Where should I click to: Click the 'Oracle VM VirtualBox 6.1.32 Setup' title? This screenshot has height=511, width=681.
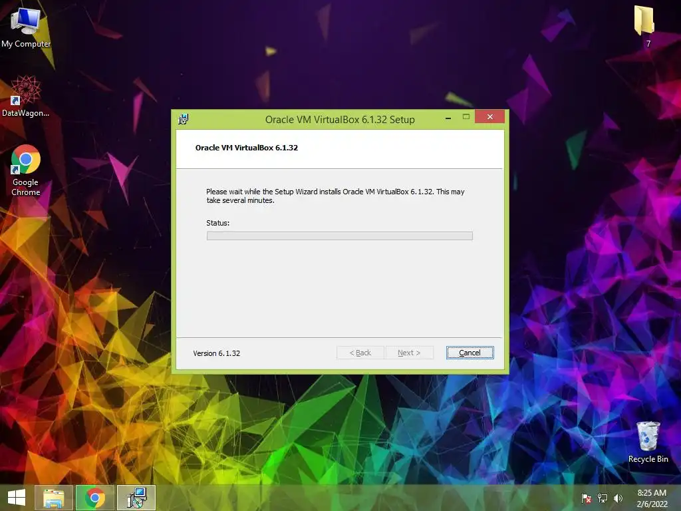340,120
